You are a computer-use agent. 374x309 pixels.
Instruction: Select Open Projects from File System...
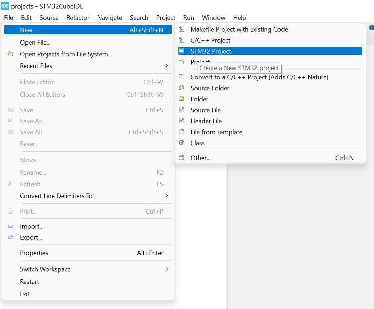point(88,54)
